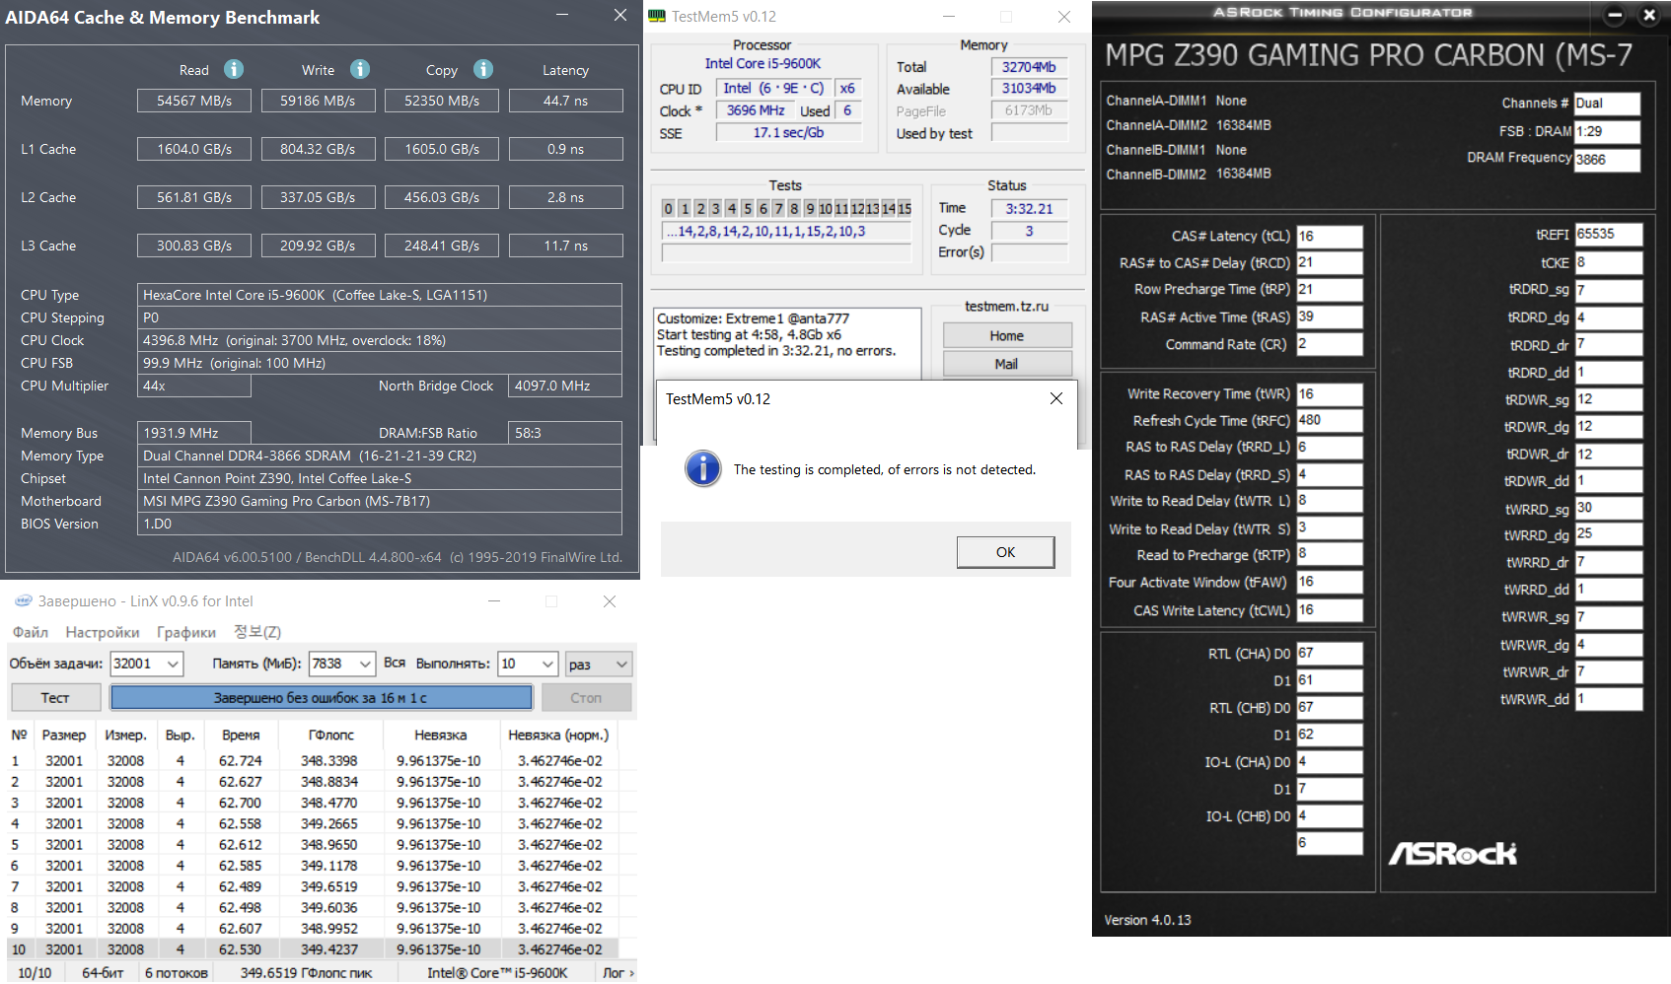
Task: Click the RAS# to CAS# Delay (tRCD) field
Action: coord(1329,263)
